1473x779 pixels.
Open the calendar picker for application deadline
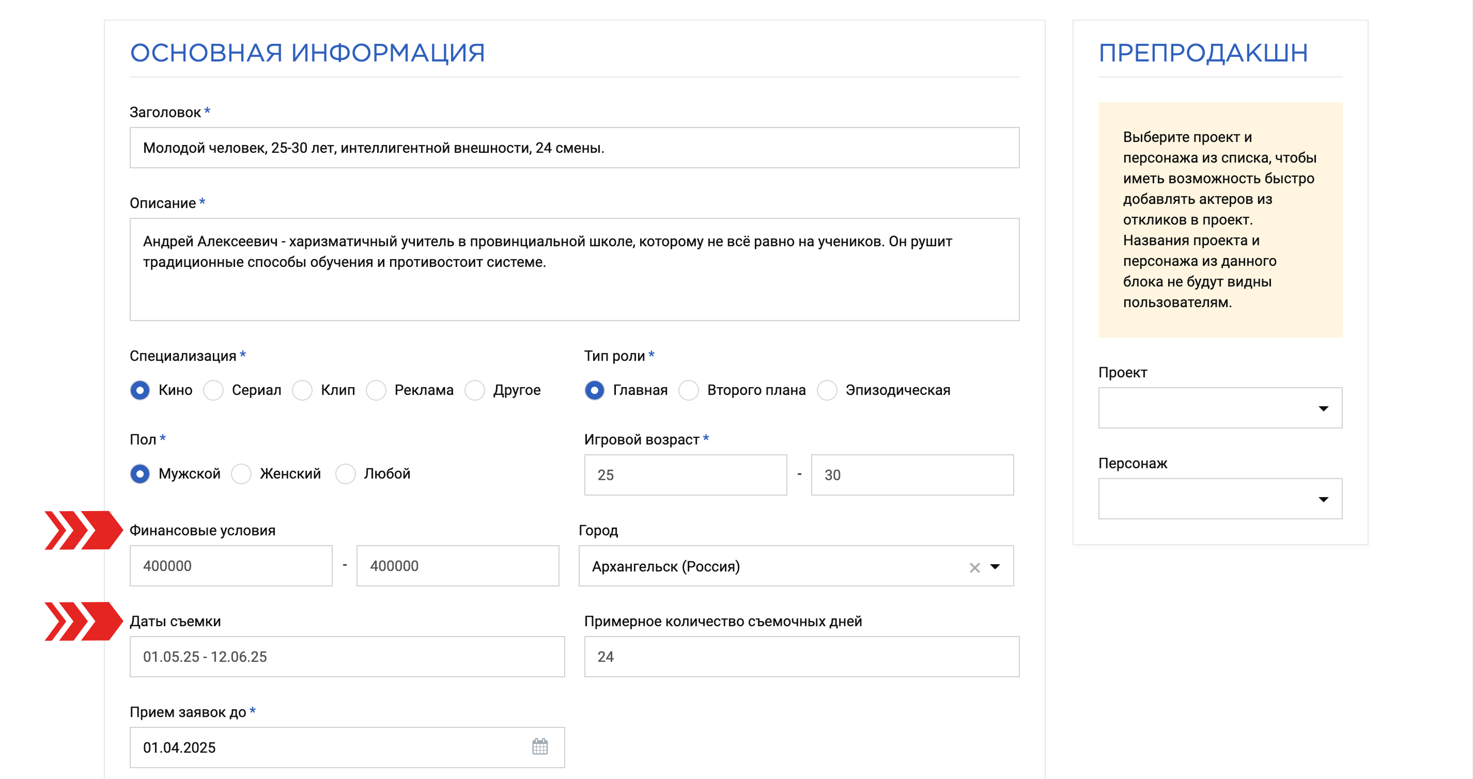point(540,746)
